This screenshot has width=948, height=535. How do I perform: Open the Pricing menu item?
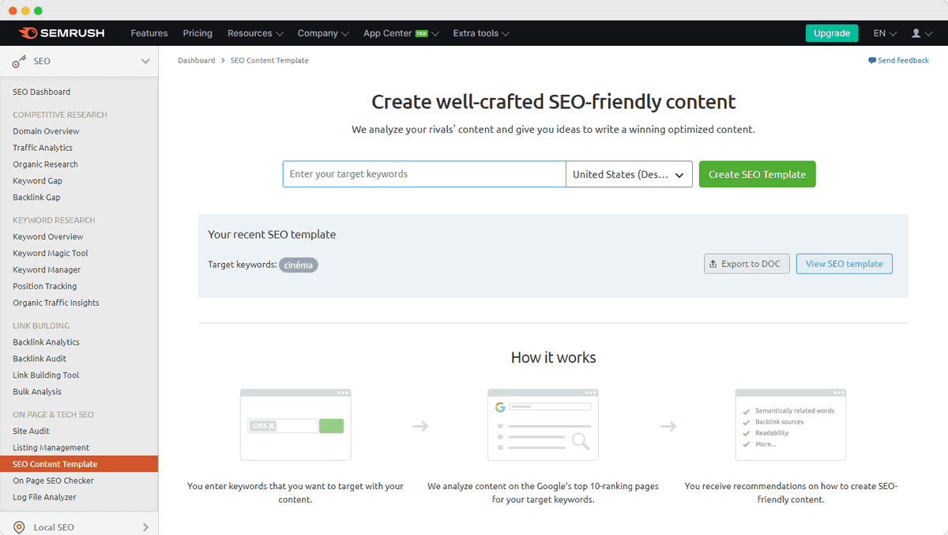coord(197,33)
